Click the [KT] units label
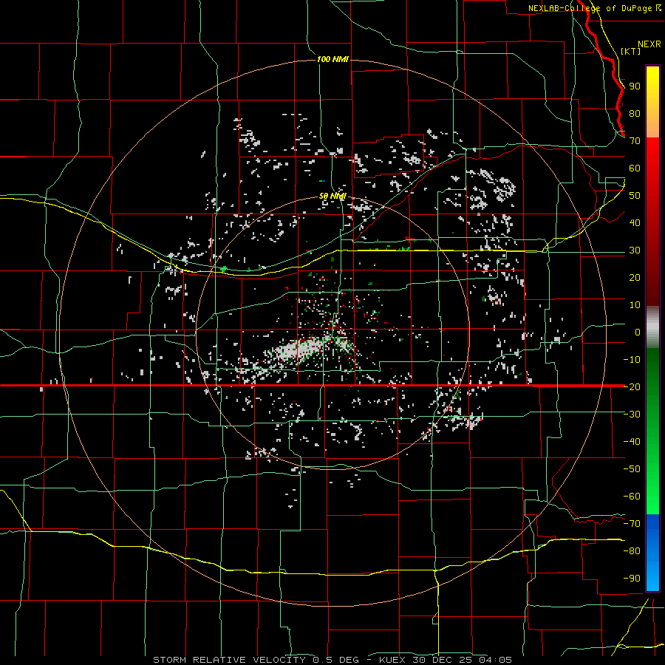This screenshot has height=665, width=665. 631,51
